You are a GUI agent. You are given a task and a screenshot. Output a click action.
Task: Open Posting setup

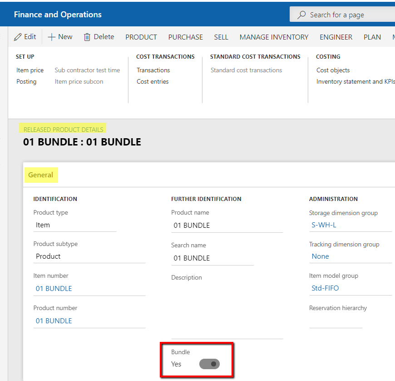[x=26, y=81]
